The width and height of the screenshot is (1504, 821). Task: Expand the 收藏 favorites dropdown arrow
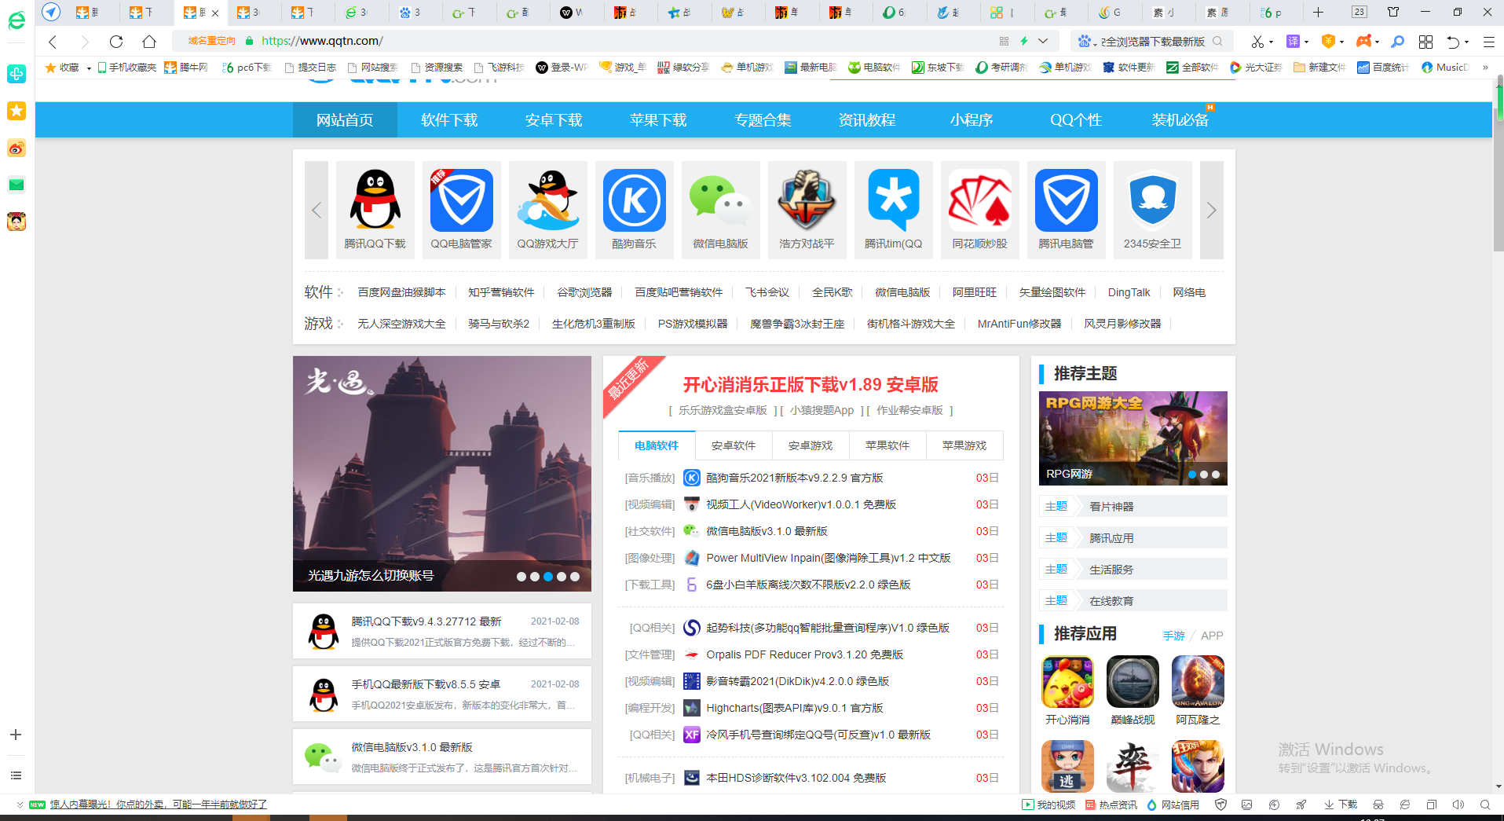click(x=89, y=68)
